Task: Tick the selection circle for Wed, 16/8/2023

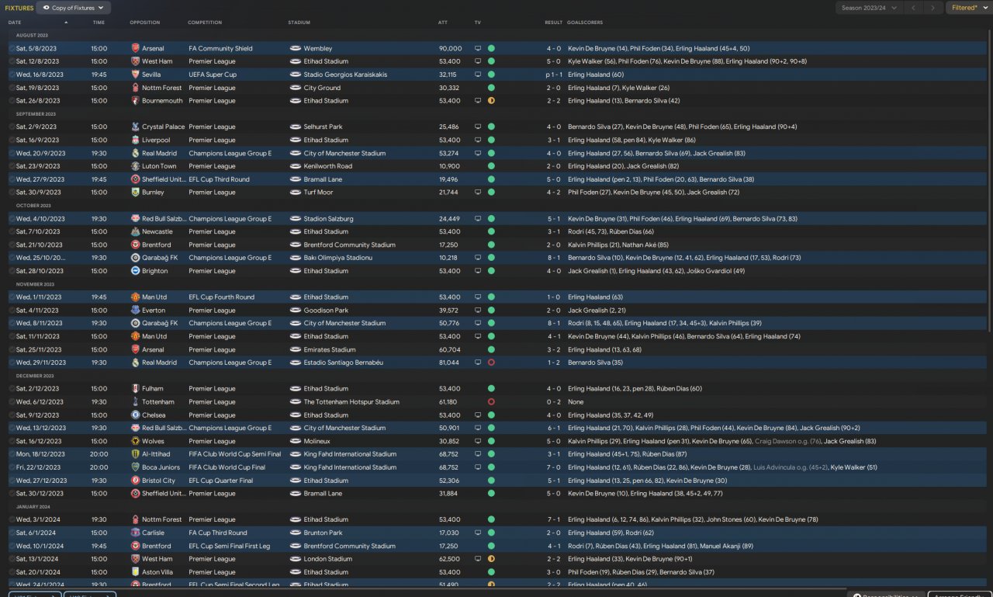Action: [x=12, y=75]
